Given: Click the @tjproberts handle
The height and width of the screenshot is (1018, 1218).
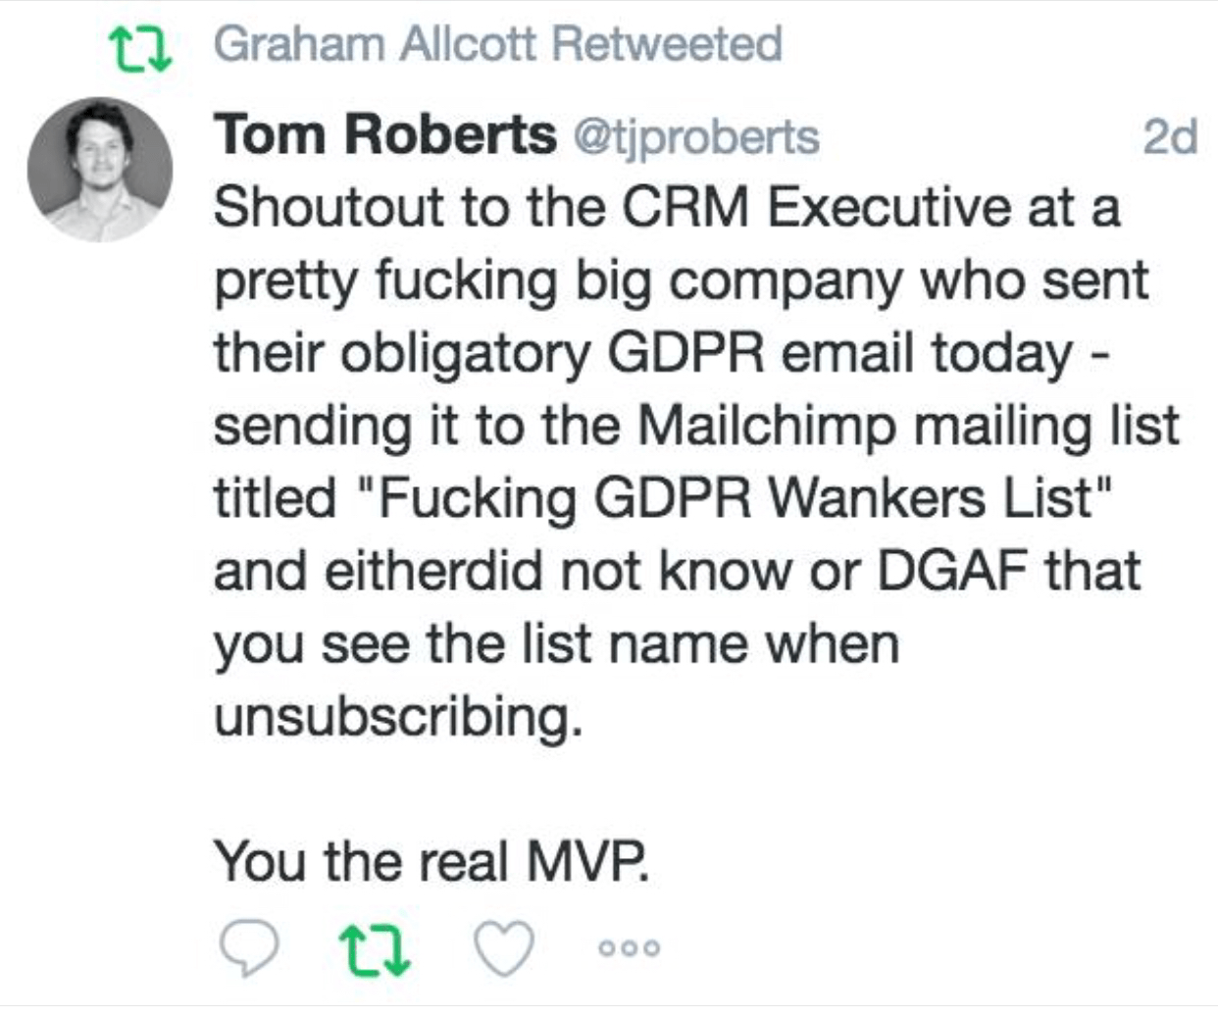Looking at the screenshot, I should pyautogui.click(x=695, y=136).
